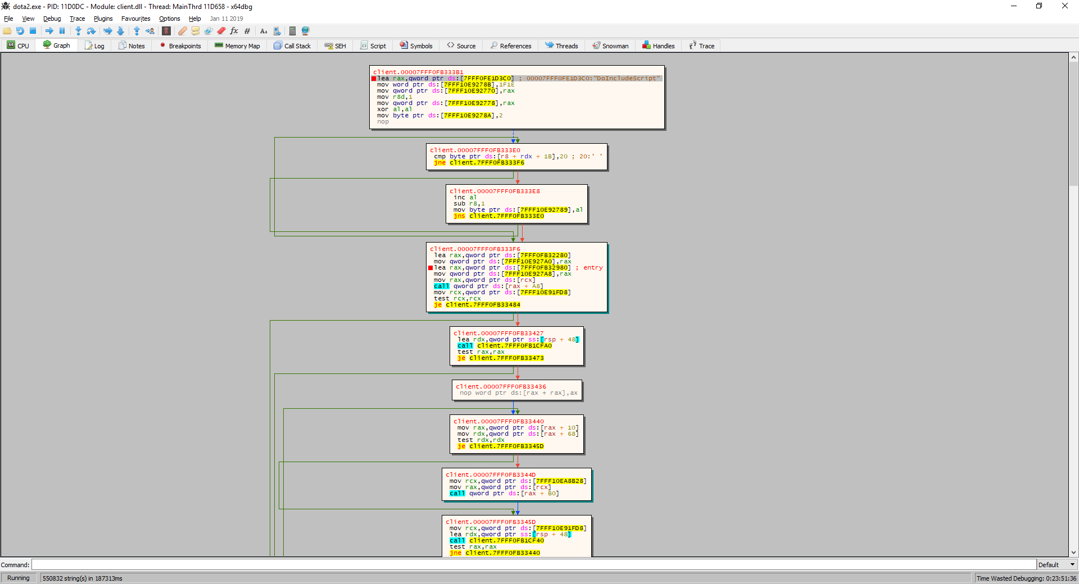
Task: Click the vertical scrollbar up arrow
Action: click(1073, 57)
